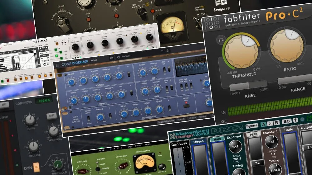Click the DRC2 Exponent knob showing 3.41
This screenshot has width=312, height=175.
pos(271,142)
